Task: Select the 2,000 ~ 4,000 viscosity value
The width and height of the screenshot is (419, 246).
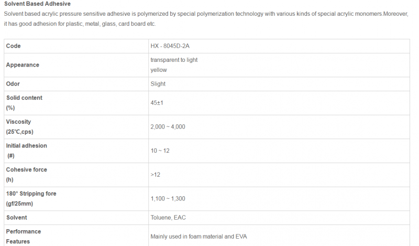Action: point(168,127)
